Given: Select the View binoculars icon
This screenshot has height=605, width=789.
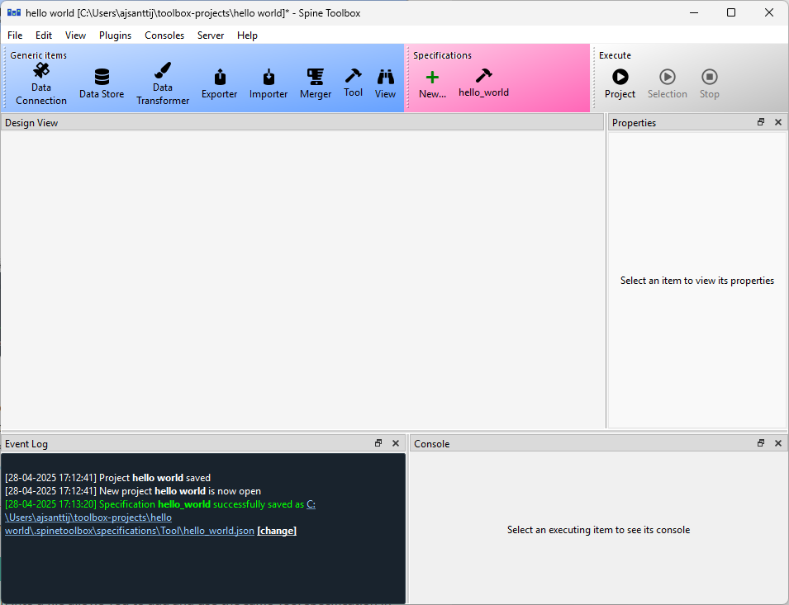Looking at the screenshot, I should (386, 77).
